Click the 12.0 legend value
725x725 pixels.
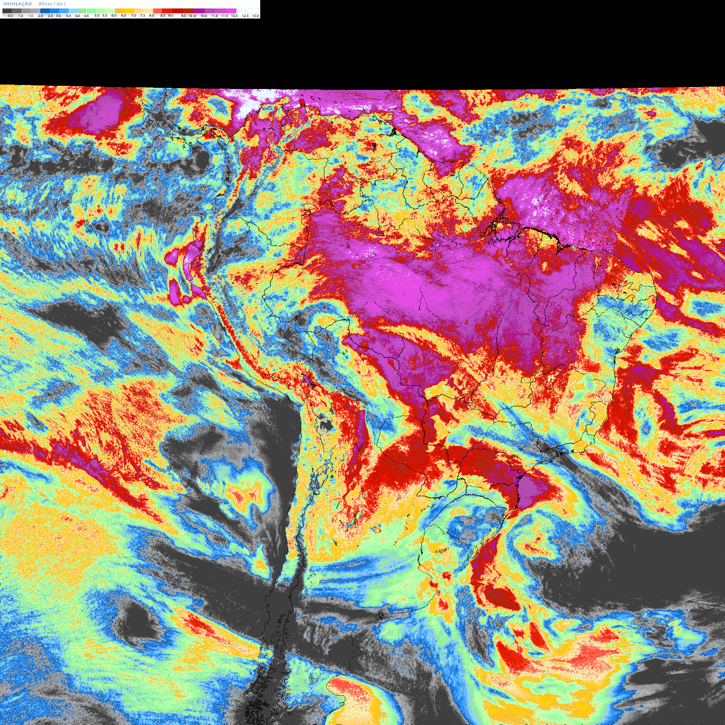[x=234, y=16]
